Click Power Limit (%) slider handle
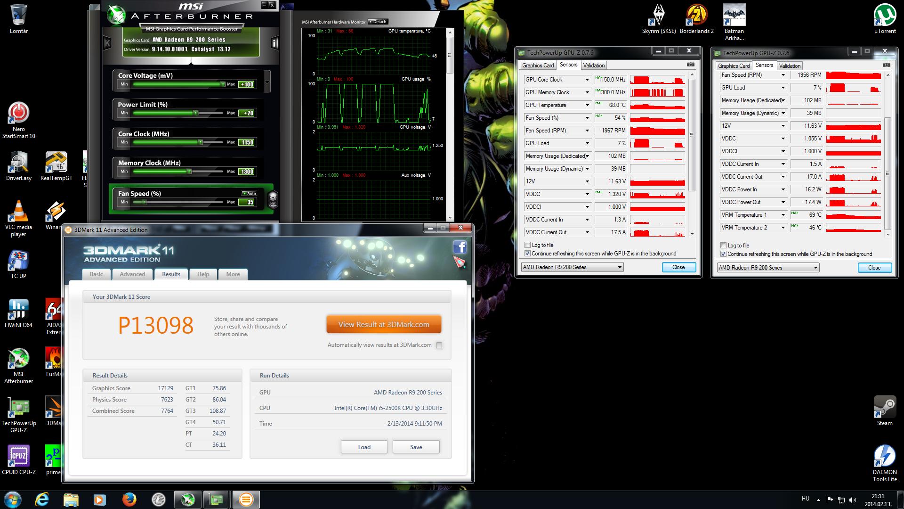The height and width of the screenshot is (509, 904). [x=196, y=113]
